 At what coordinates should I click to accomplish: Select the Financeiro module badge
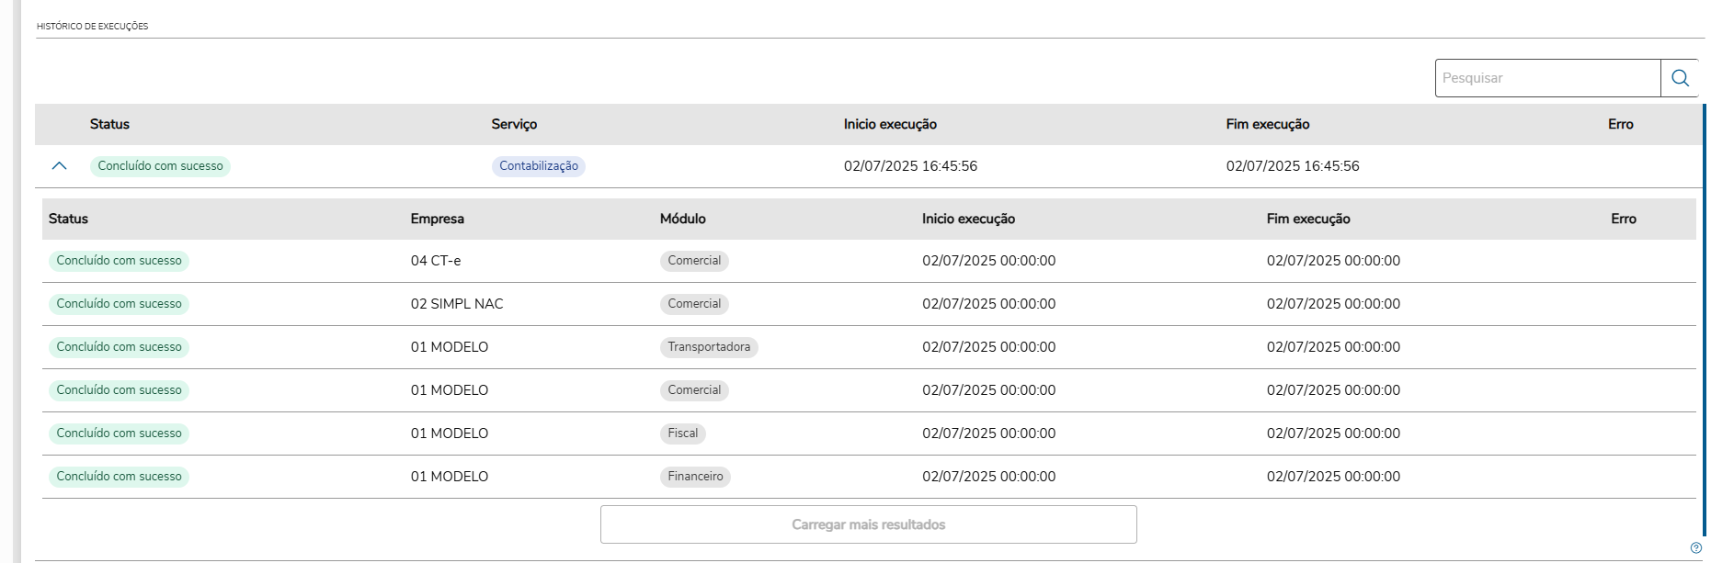[695, 477]
